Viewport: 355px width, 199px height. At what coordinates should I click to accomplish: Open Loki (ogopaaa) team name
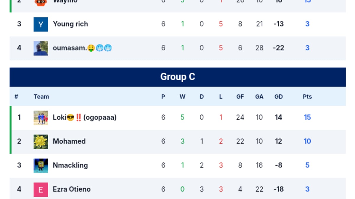click(85, 117)
